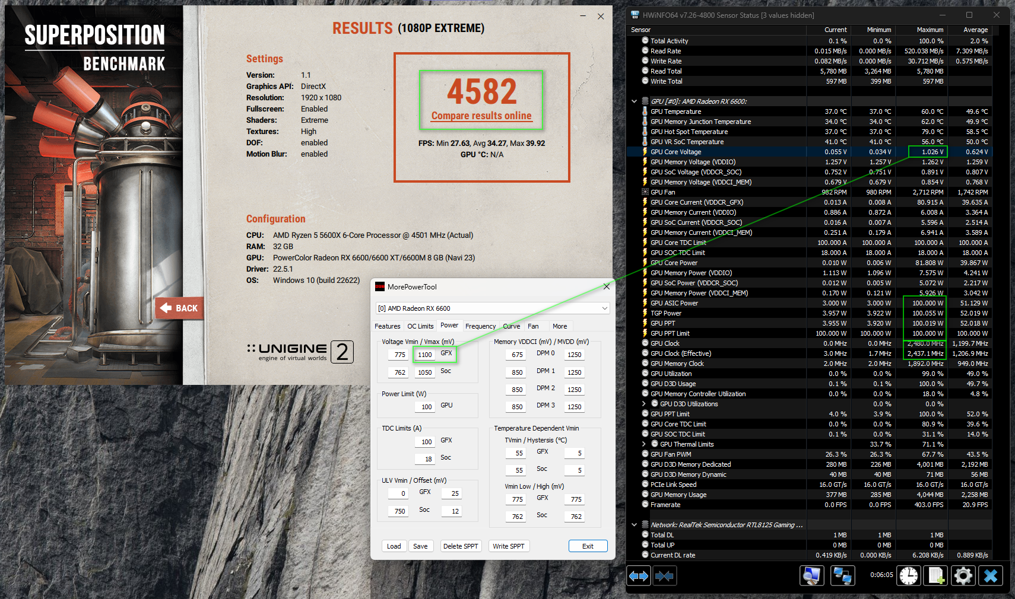This screenshot has height=599, width=1015.
Task: Click the thermometer icon beside GPU Temperature
Action: click(645, 111)
